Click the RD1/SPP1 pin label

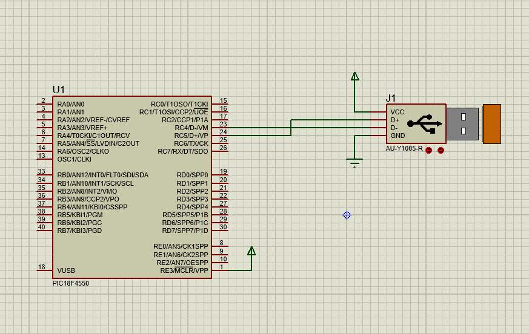pyautogui.click(x=192, y=184)
